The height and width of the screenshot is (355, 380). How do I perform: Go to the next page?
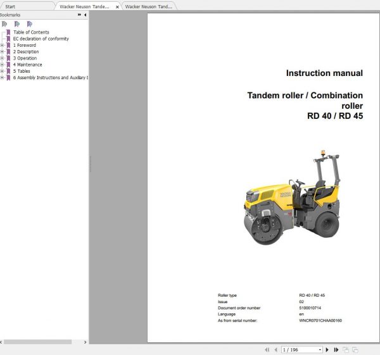click(327, 350)
